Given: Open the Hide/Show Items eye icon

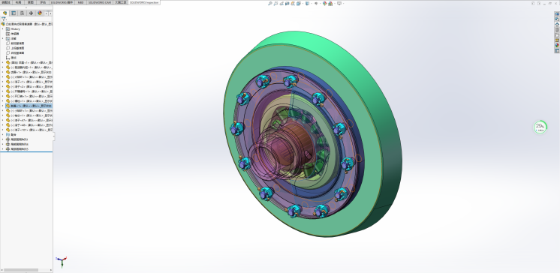Looking at the screenshot, I should [x=316, y=4].
